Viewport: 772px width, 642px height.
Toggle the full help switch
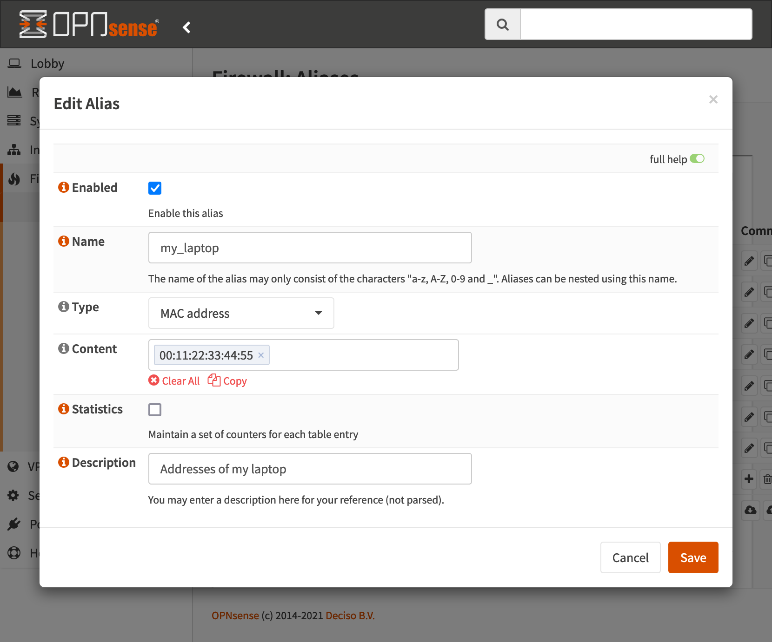click(697, 159)
